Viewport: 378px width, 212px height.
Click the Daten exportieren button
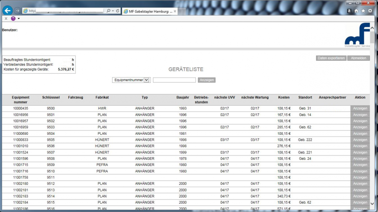pyautogui.click(x=331, y=58)
